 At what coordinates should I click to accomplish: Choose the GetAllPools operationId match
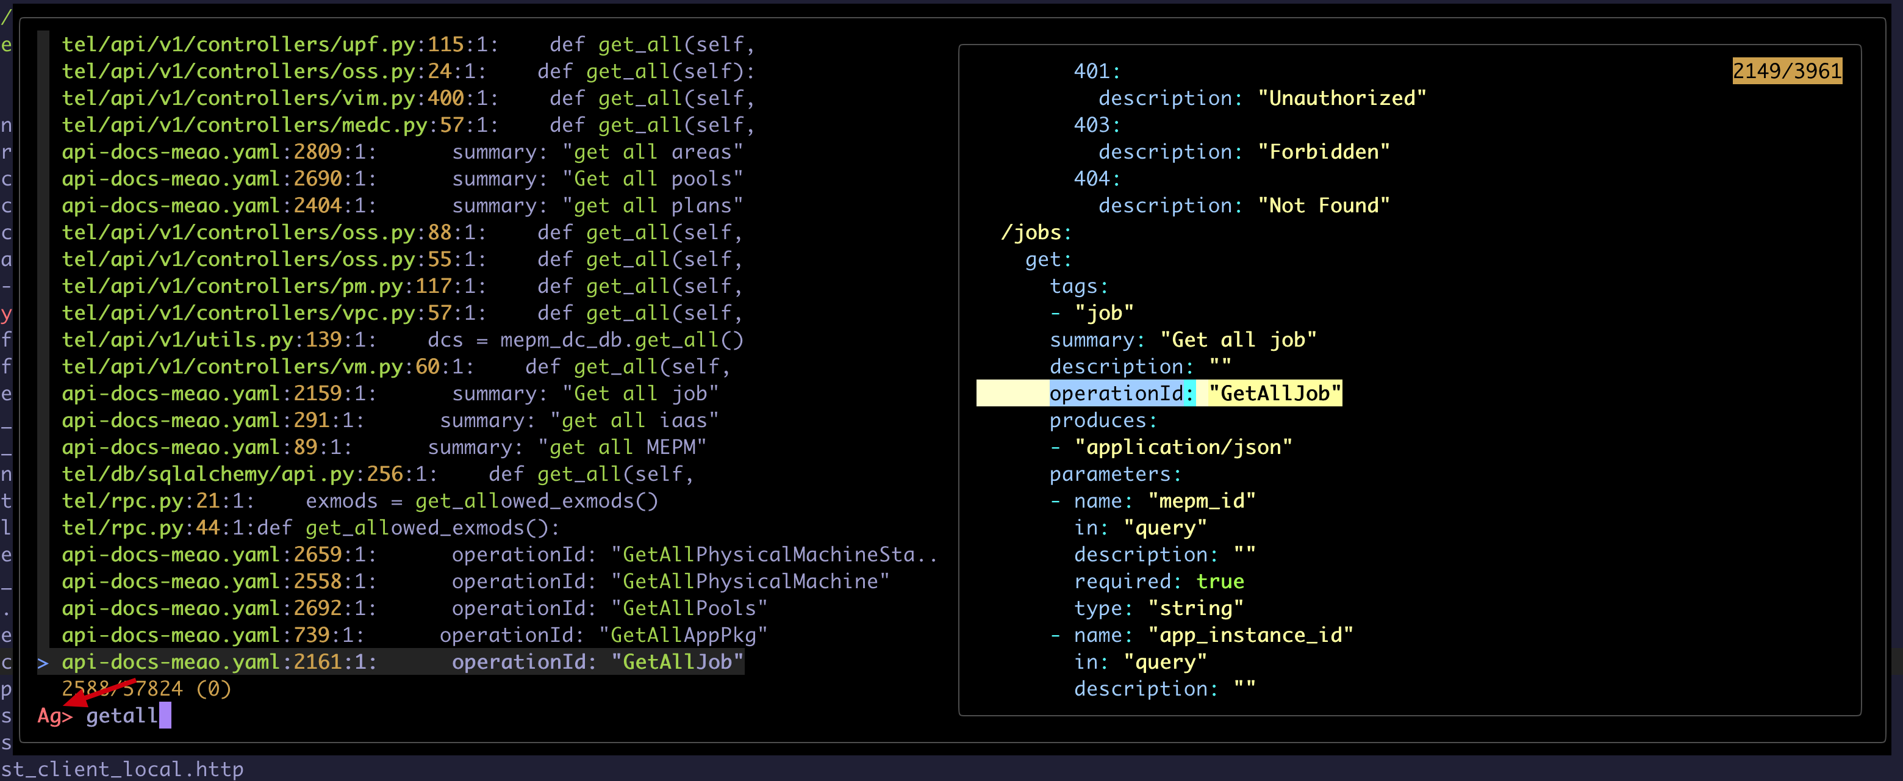414,608
